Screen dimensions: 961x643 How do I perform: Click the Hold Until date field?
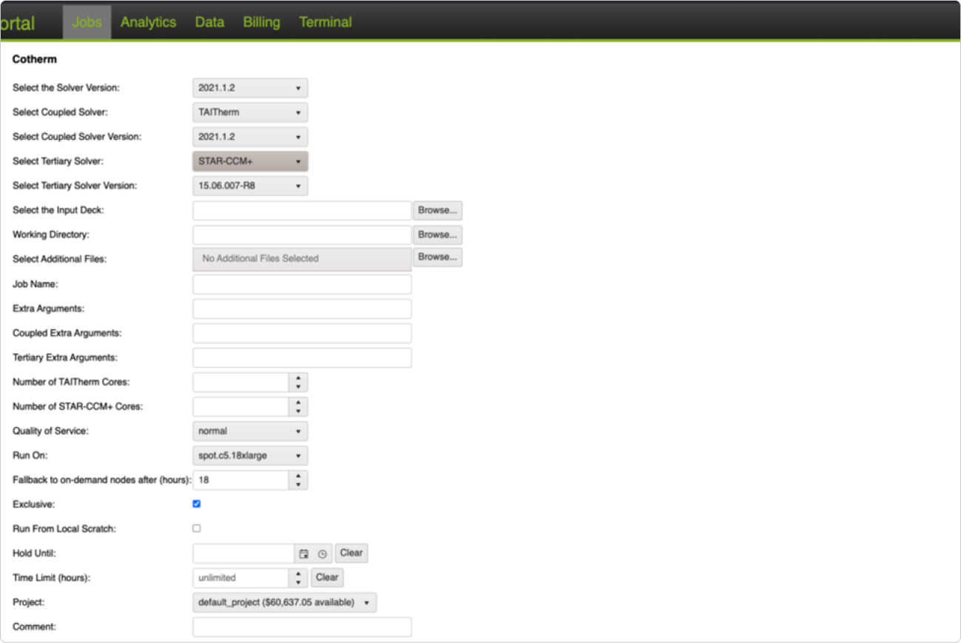[x=244, y=553]
